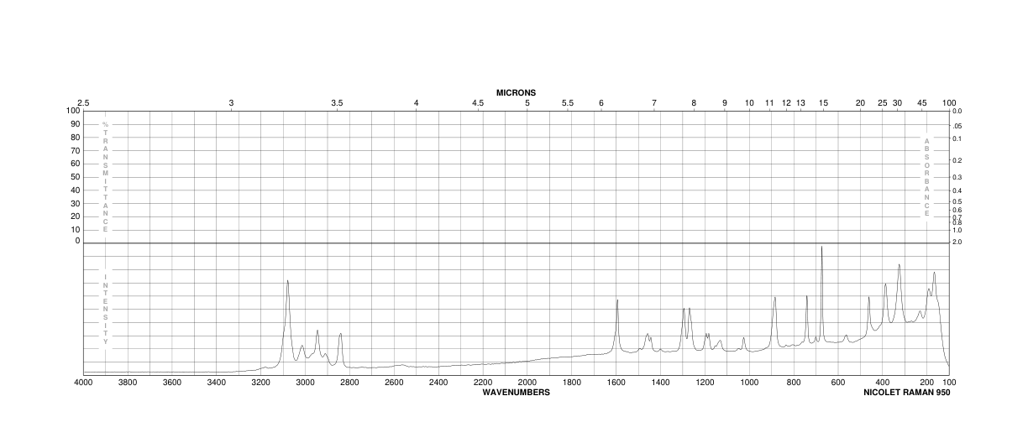Viewport: 1028px width, 443px height.
Task: Click the vertical INTENSITY axis label
Action: (x=106, y=310)
